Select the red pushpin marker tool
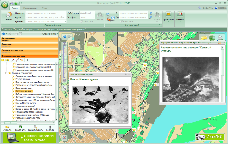228x144 pixels. click(13, 60)
